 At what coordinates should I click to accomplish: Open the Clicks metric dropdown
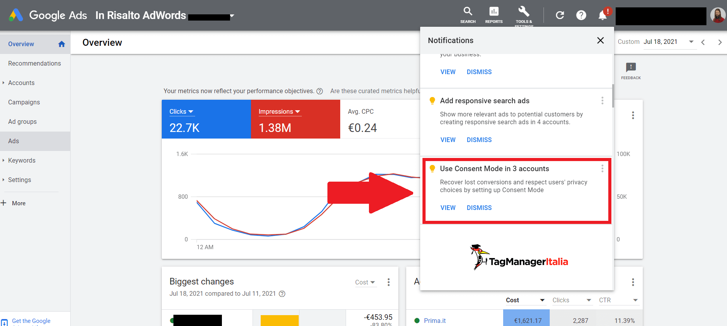[x=182, y=111]
